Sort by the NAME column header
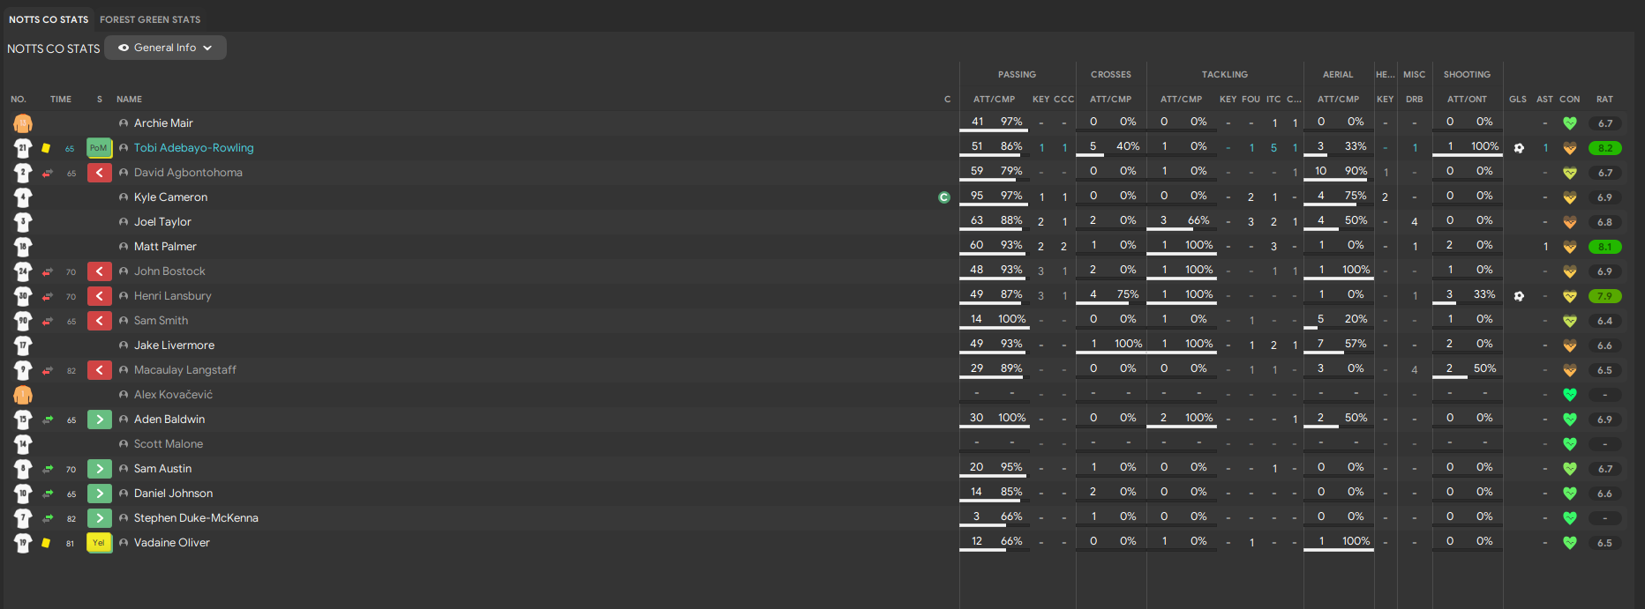The image size is (1645, 609). [x=129, y=100]
